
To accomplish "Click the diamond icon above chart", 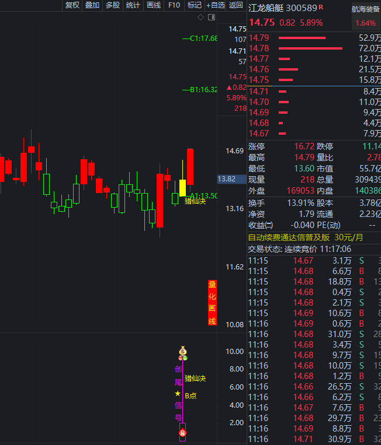I will (201, 17).
